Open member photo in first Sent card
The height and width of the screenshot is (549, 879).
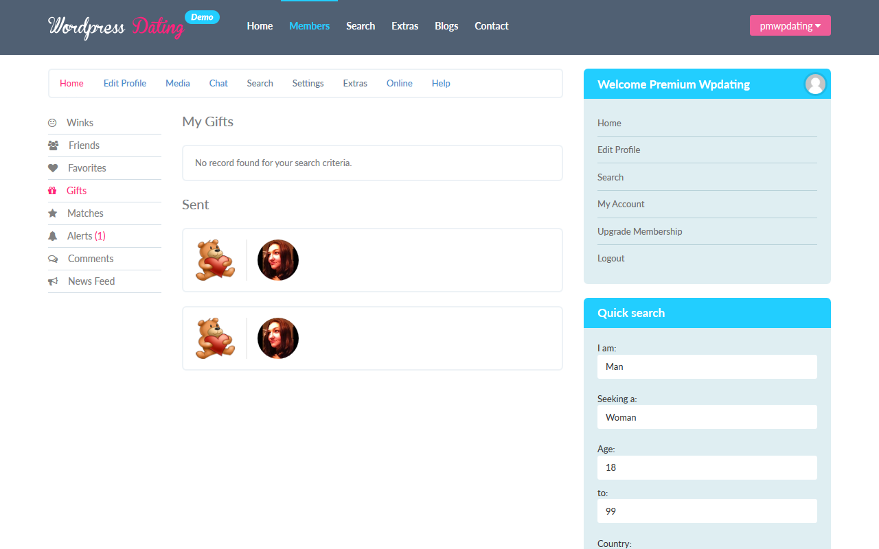[x=278, y=260]
